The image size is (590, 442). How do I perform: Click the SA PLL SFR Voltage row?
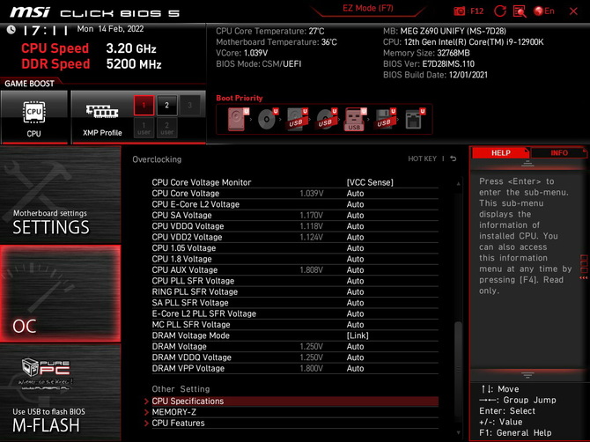(295, 302)
